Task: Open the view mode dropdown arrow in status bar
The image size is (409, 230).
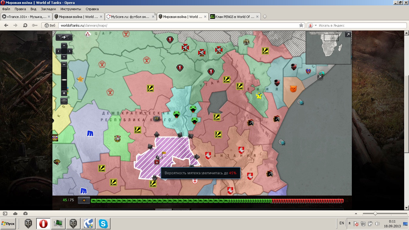Action: [x=356, y=214]
